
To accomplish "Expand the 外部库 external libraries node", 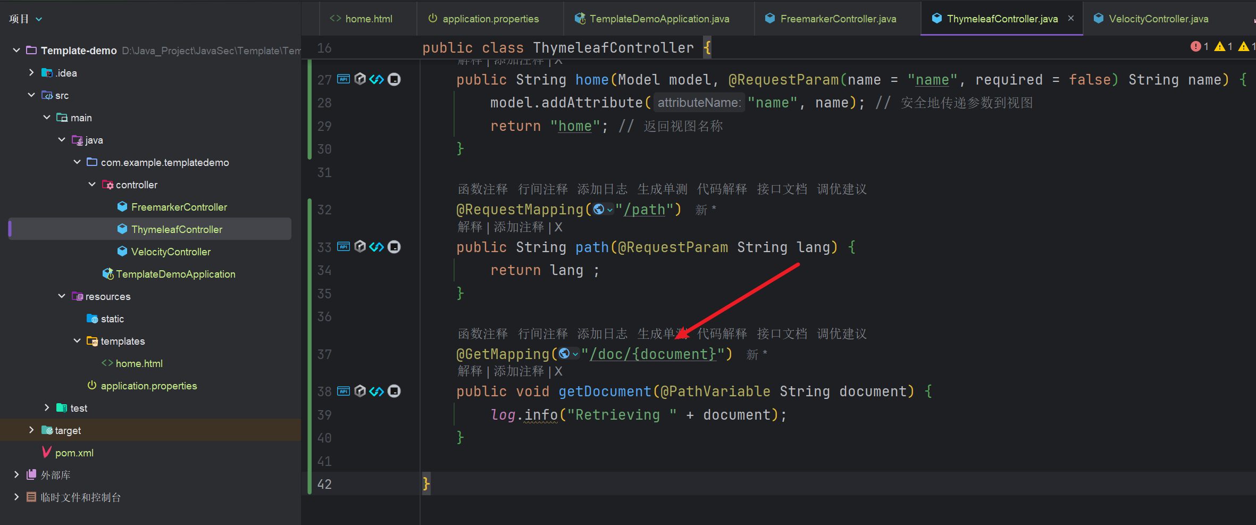I will (x=16, y=475).
